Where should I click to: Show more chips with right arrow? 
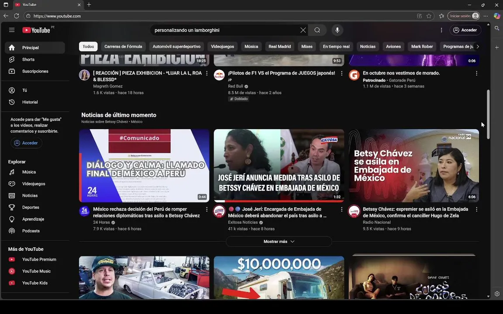pyautogui.click(x=478, y=47)
